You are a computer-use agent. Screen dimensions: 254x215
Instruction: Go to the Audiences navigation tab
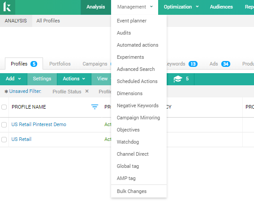pos(221,7)
